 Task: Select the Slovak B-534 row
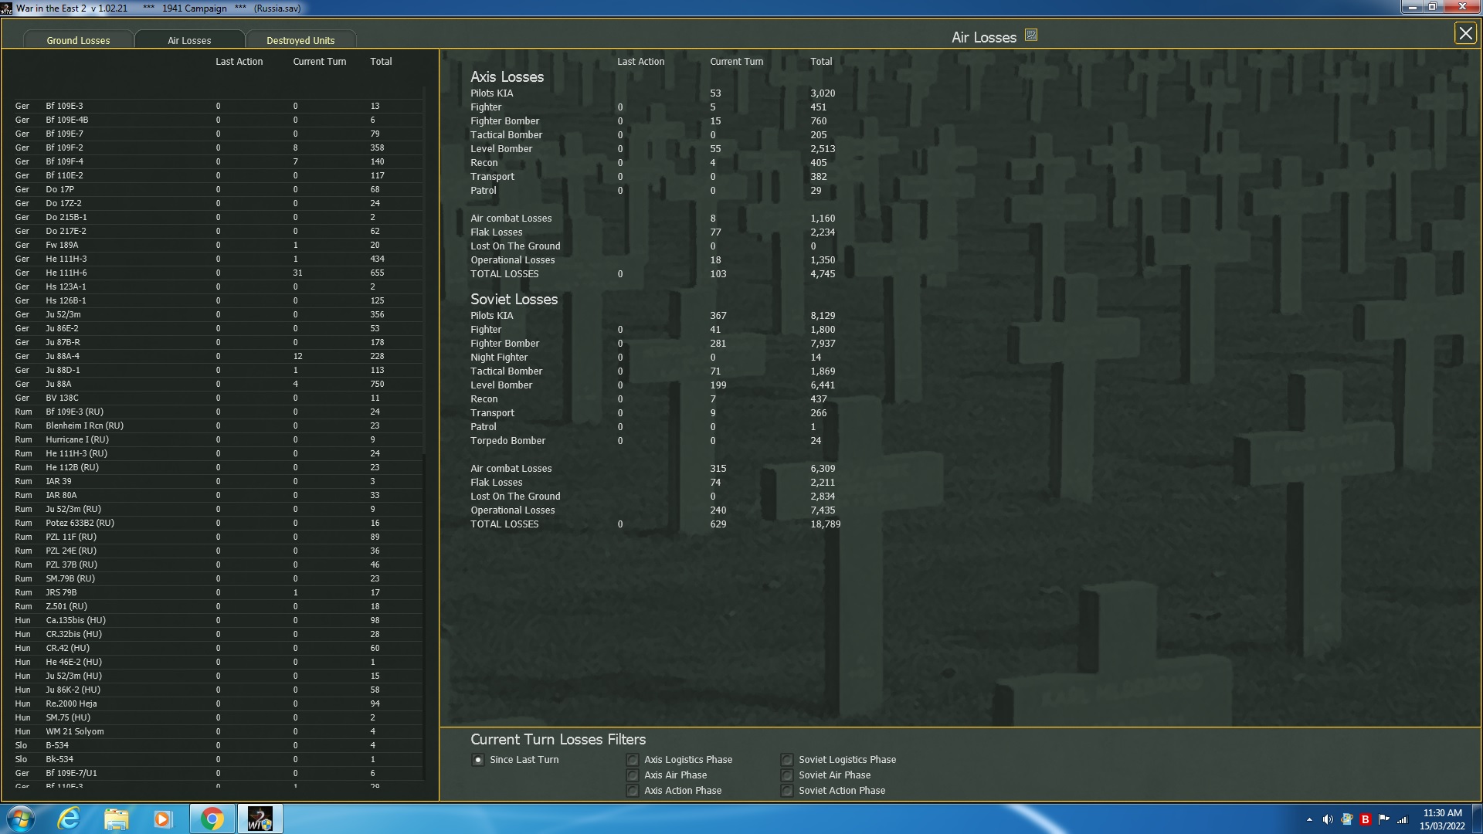[x=218, y=745]
